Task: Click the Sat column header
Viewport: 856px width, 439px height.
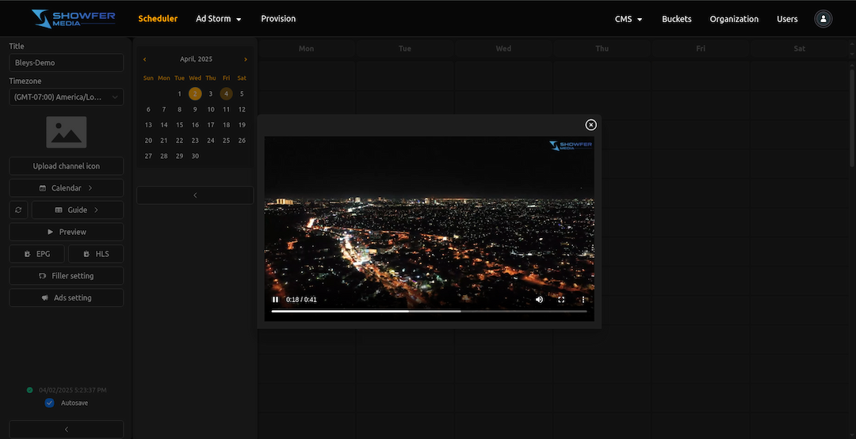Action: [x=799, y=48]
